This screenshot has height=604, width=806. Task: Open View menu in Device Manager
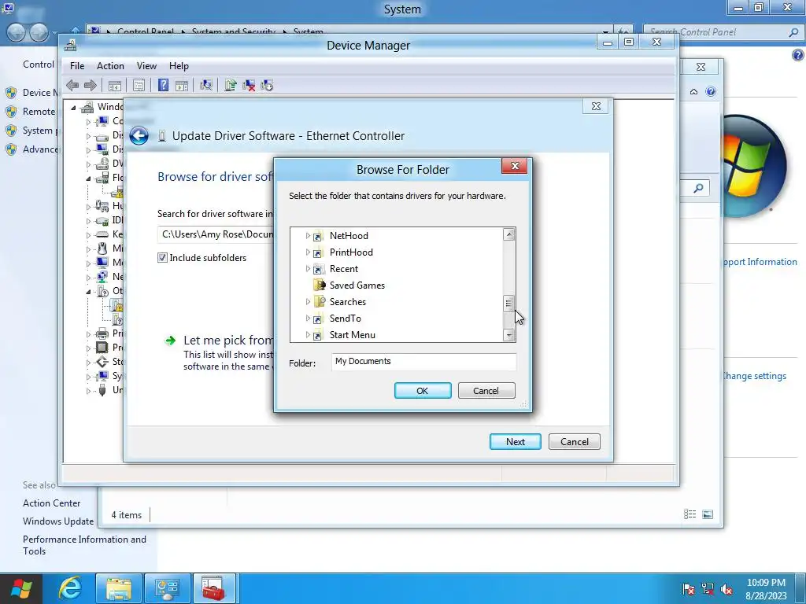coord(146,66)
